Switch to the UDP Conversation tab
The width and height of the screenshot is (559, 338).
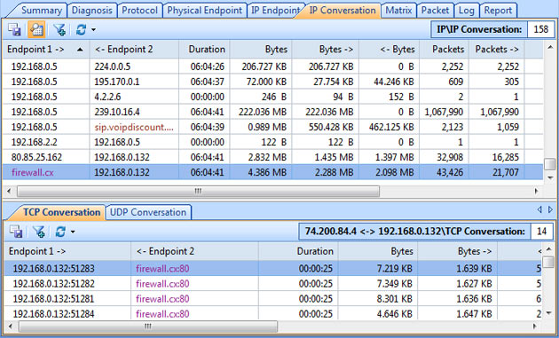tap(148, 213)
